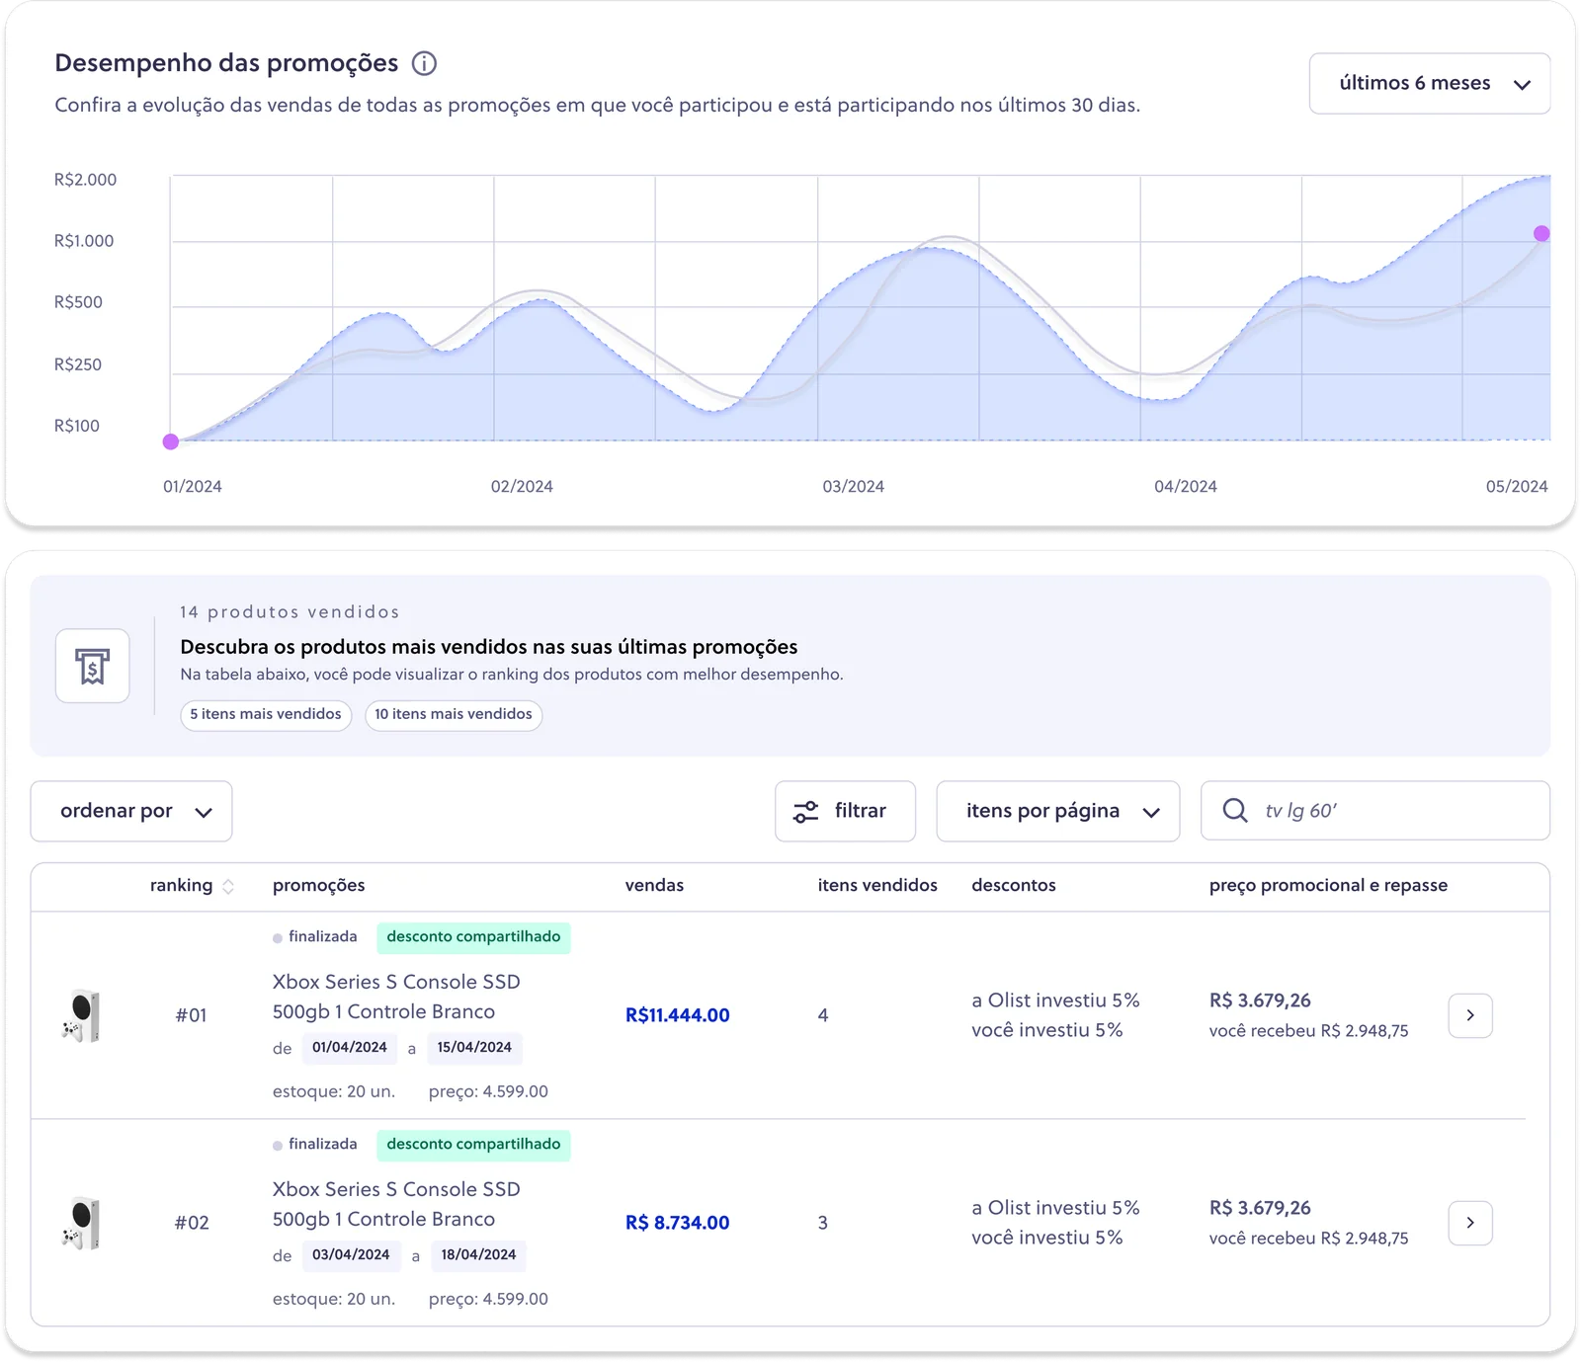Viewport: 1581px width, 1362px height.
Task: Open the ordenar por dropdown
Action: (x=131, y=811)
